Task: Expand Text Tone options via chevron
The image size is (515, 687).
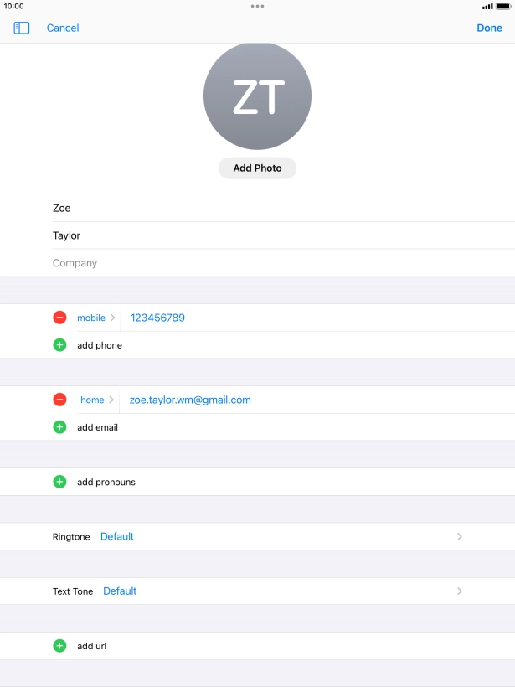Action: point(459,591)
